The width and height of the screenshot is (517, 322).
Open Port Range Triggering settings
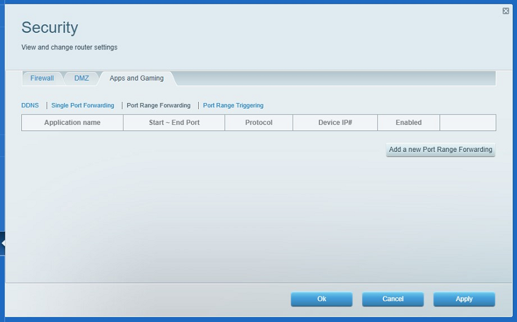click(233, 106)
